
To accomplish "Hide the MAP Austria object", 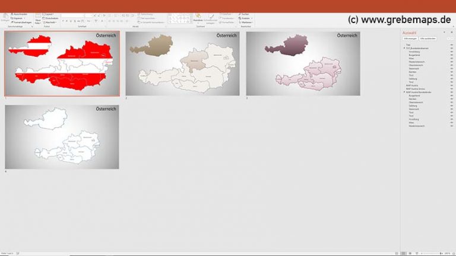I will coord(452,85).
